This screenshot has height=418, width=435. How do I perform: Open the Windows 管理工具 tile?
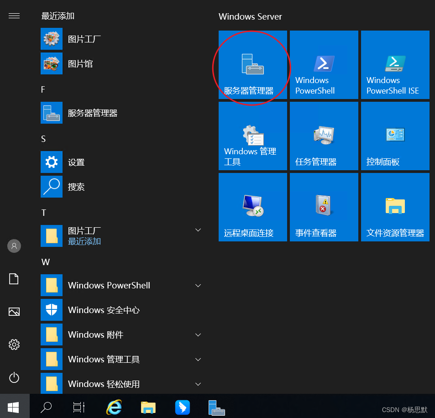point(253,136)
